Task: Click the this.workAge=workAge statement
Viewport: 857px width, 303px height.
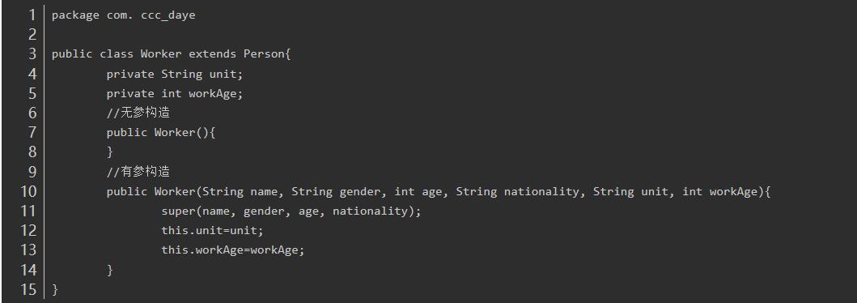Action: (233, 250)
